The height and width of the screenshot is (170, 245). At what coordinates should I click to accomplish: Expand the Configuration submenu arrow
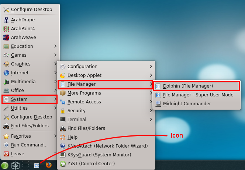151,67
